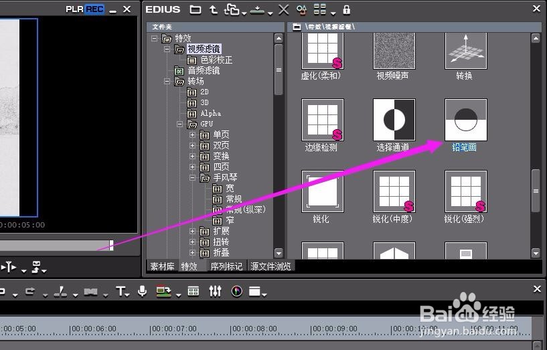547x350 pixels.
Task: Open the audio mixer icon
Action: click(x=215, y=291)
